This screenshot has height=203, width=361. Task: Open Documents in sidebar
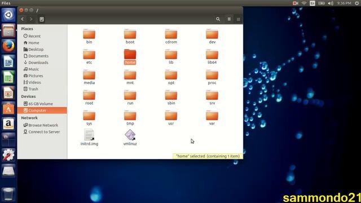36,56
